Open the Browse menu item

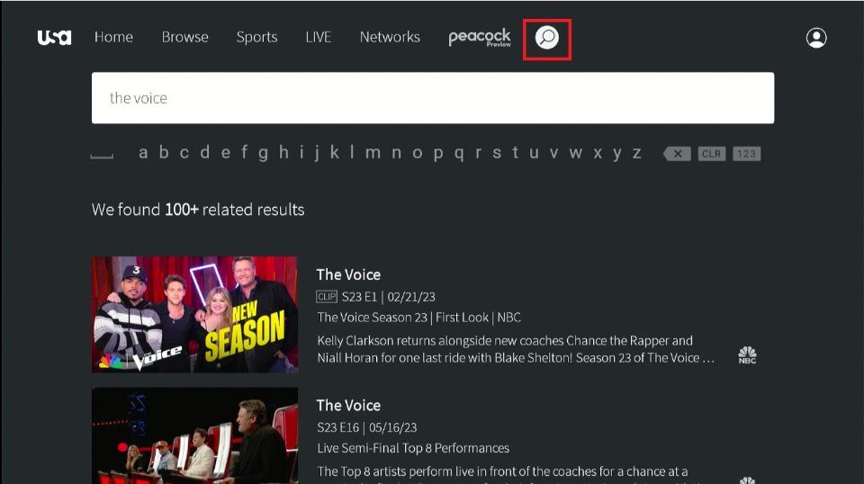point(185,37)
